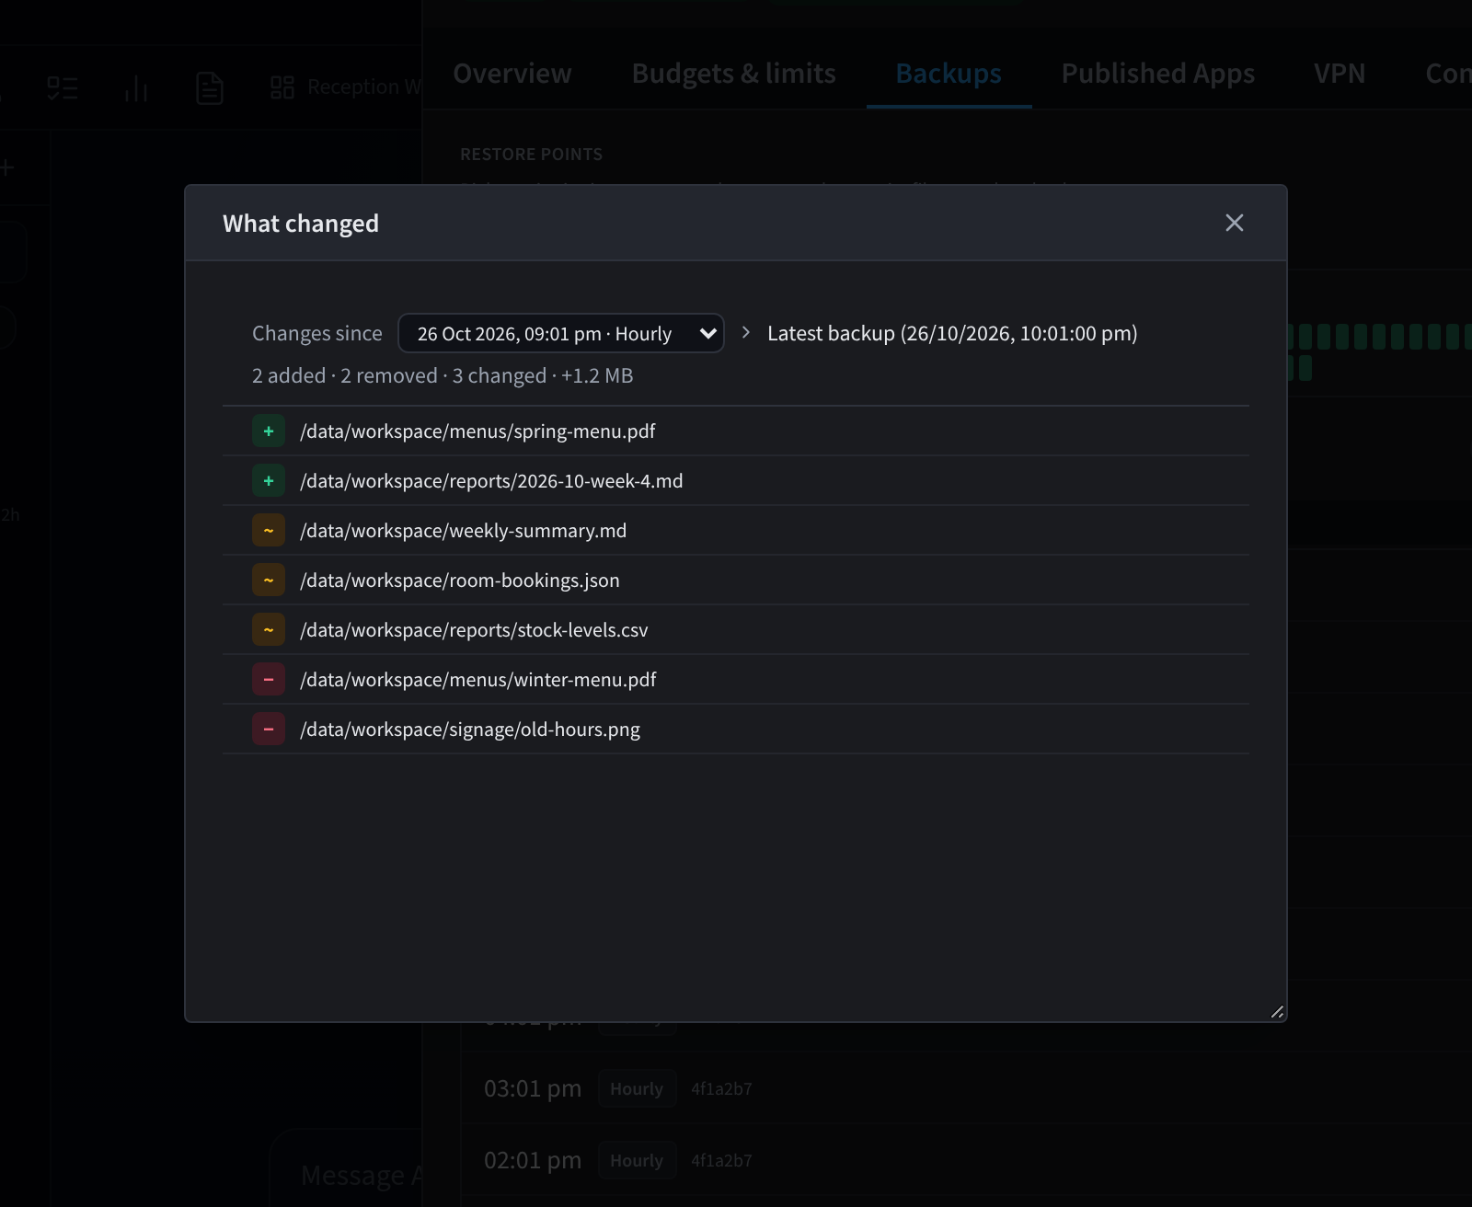Select /data/workspace/reports/2026-10-week-4.md path

[x=491, y=481]
